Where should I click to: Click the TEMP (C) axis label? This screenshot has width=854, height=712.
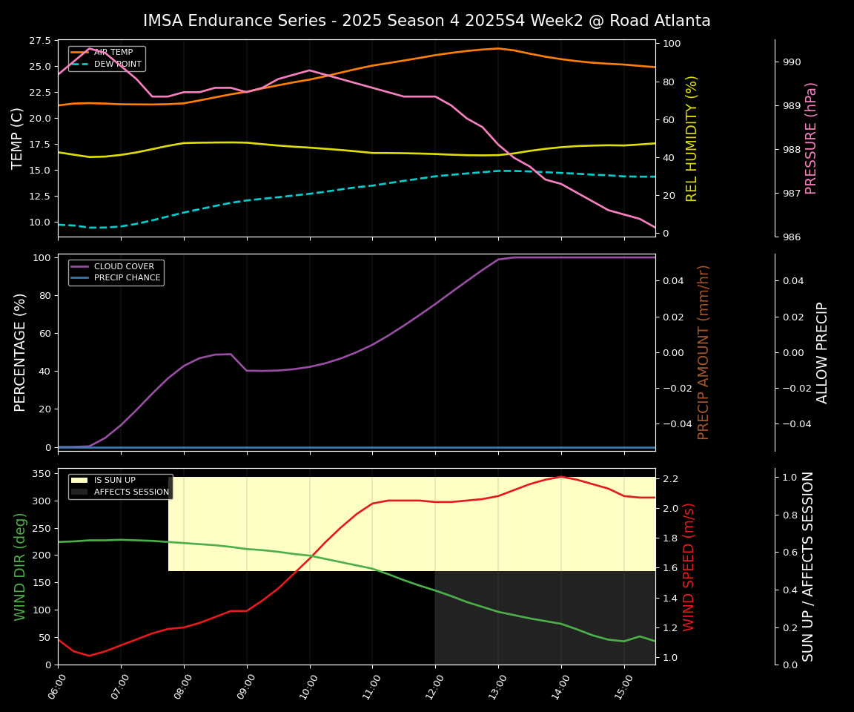tap(19, 138)
